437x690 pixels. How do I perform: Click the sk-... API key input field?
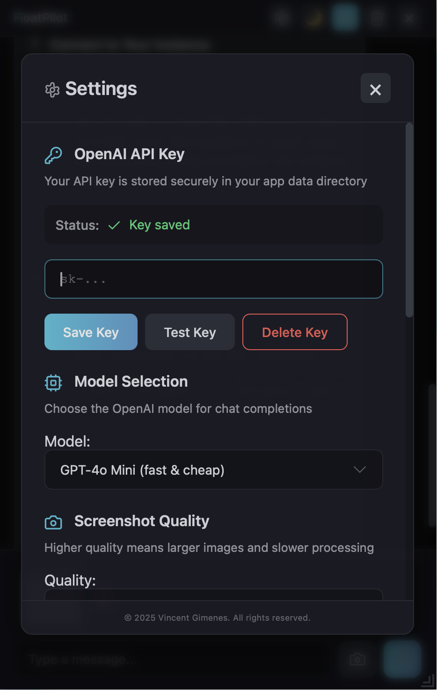pyautogui.click(x=213, y=279)
